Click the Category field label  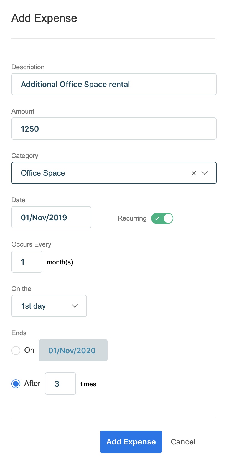click(25, 156)
